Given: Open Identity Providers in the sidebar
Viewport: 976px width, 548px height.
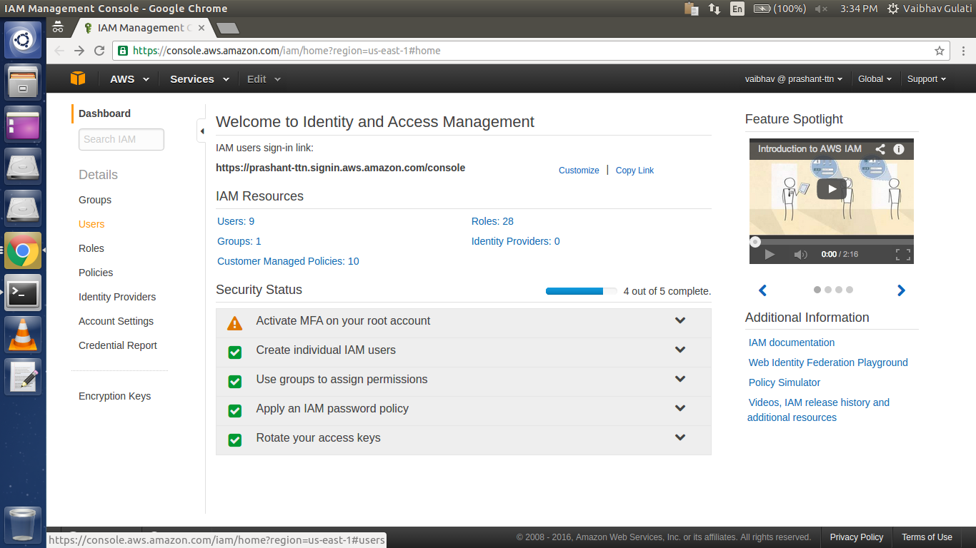Looking at the screenshot, I should [117, 297].
